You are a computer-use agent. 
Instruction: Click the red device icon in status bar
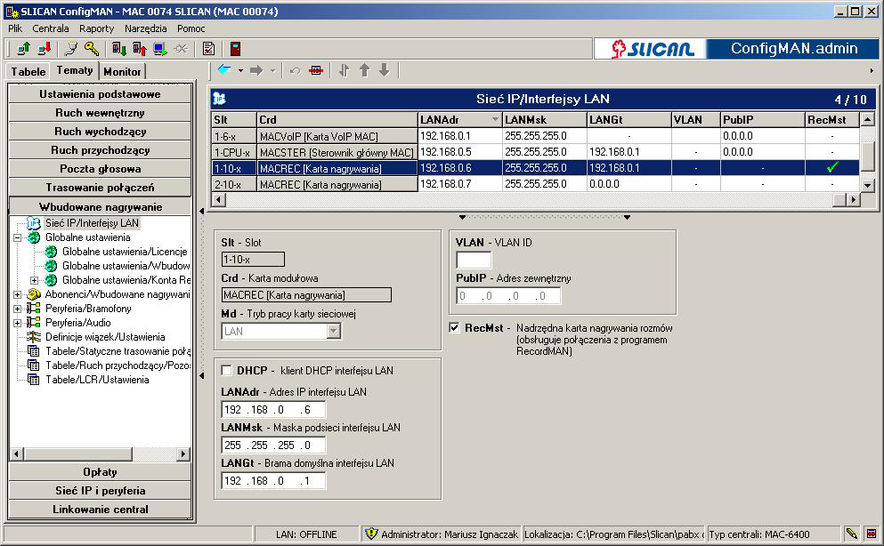click(872, 533)
